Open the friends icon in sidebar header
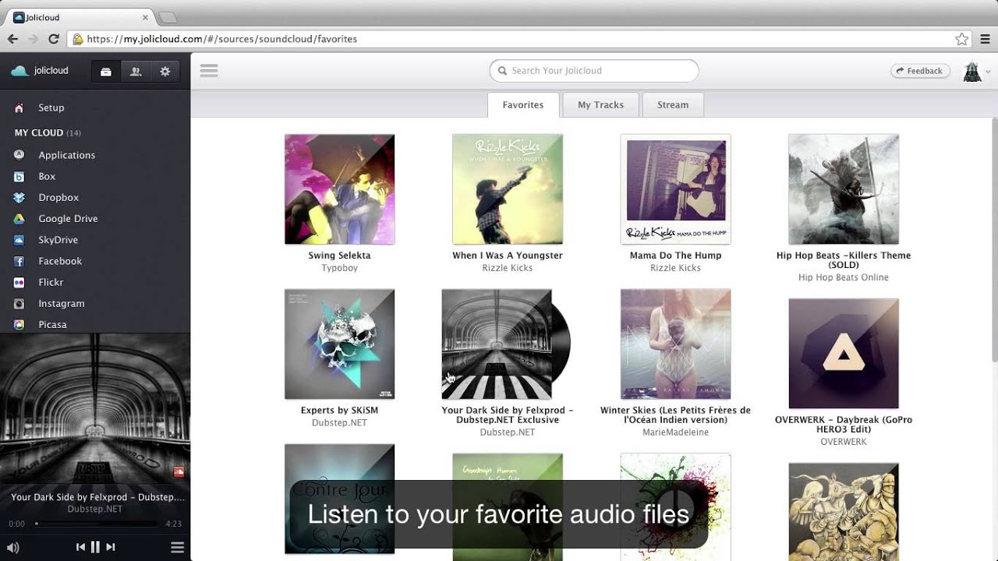 (x=136, y=71)
